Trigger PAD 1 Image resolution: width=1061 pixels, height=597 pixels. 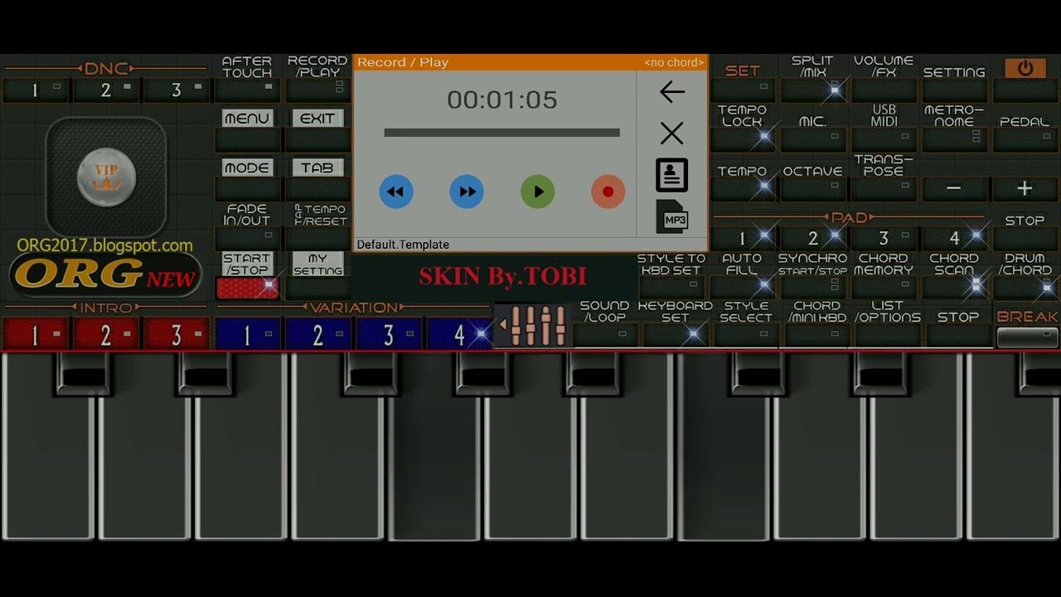[742, 239]
